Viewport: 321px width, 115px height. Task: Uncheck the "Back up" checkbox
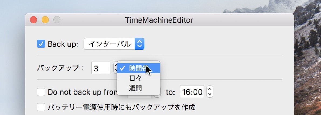click(x=41, y=44)
